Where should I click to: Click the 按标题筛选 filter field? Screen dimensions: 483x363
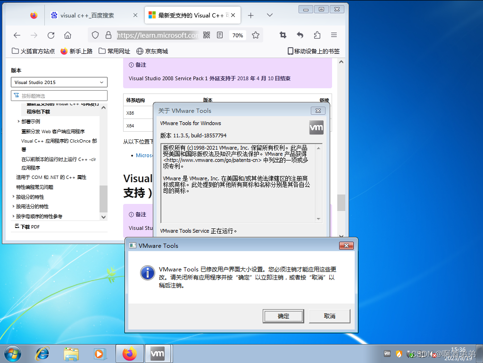(x=59, y=95)
